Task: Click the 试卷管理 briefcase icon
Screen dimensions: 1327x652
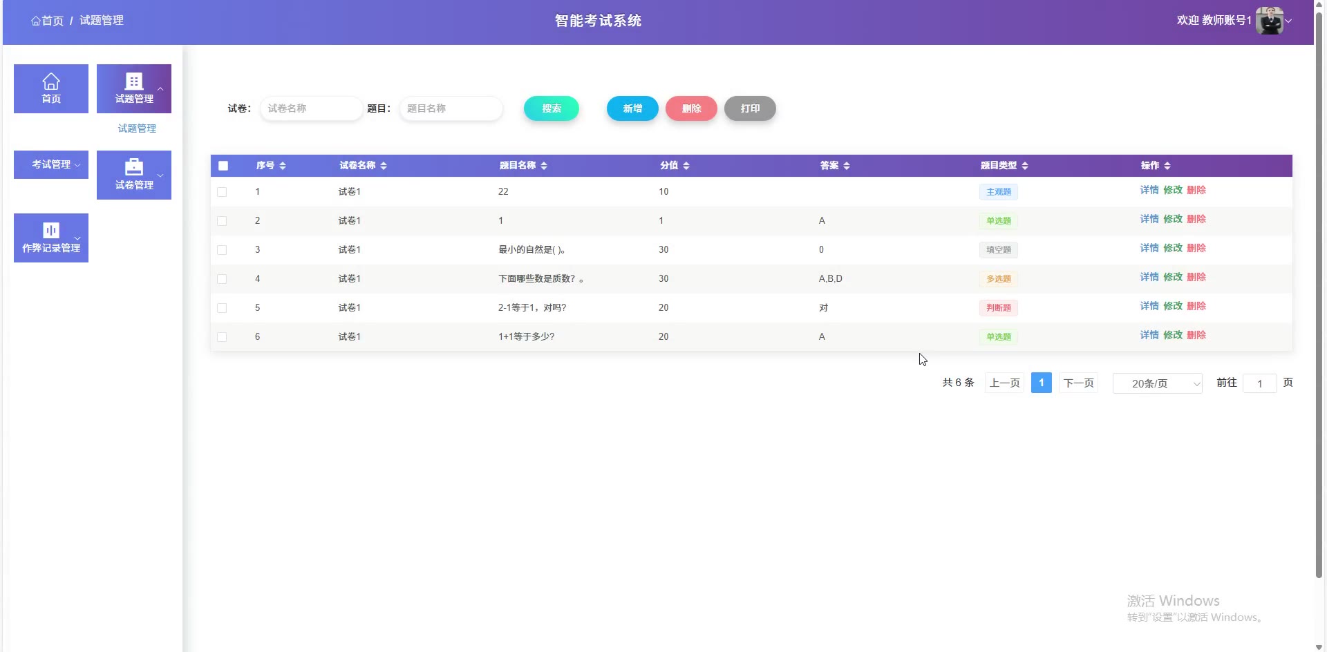Action: pos(134,167)
